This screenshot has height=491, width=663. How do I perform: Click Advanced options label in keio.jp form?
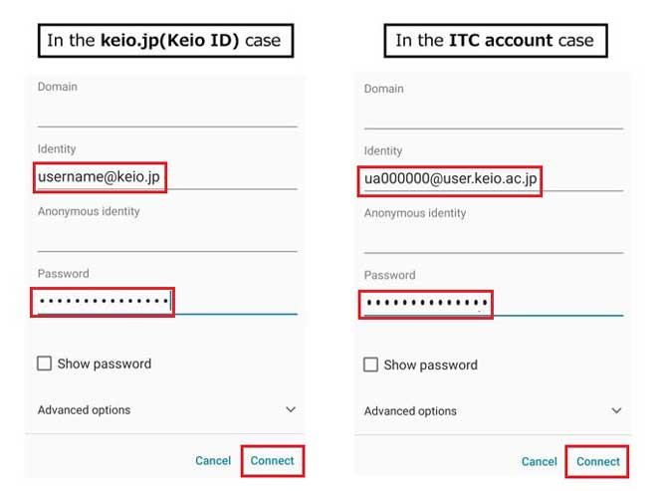84,410
